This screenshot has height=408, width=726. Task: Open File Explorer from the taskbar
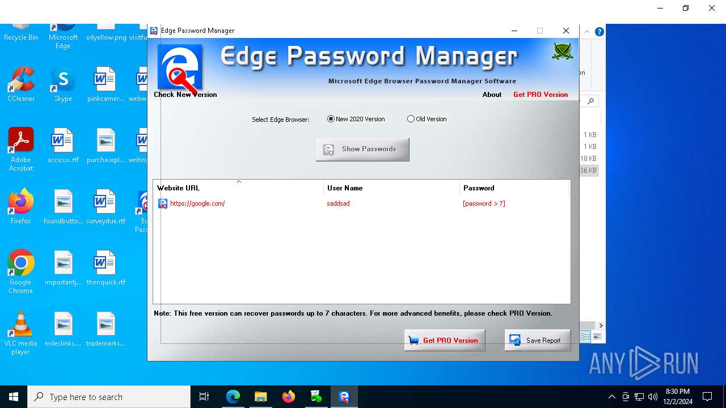tap(260, 397)
